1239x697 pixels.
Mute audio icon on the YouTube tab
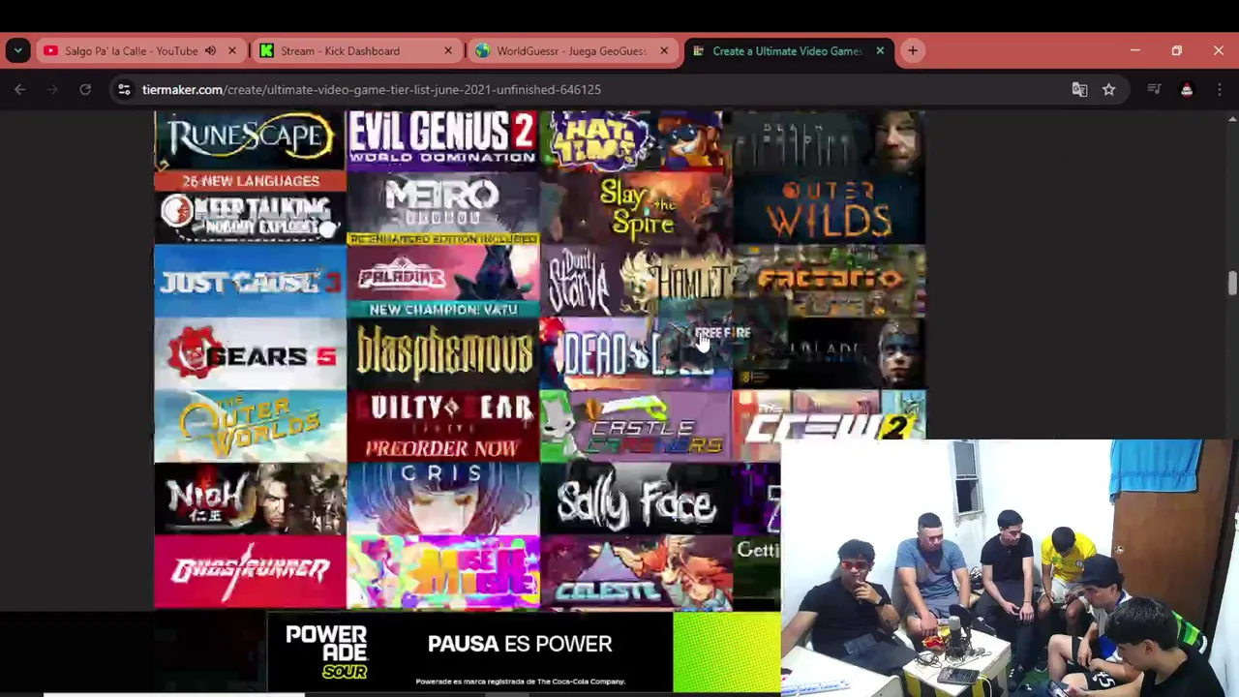pos(210,50)
